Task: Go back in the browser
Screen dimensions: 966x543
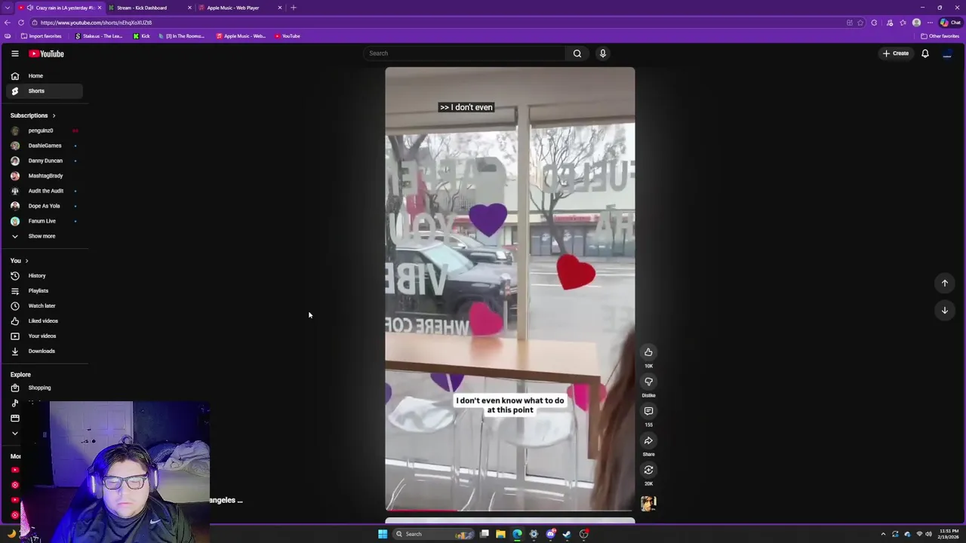Action: (x=8, y=23)
